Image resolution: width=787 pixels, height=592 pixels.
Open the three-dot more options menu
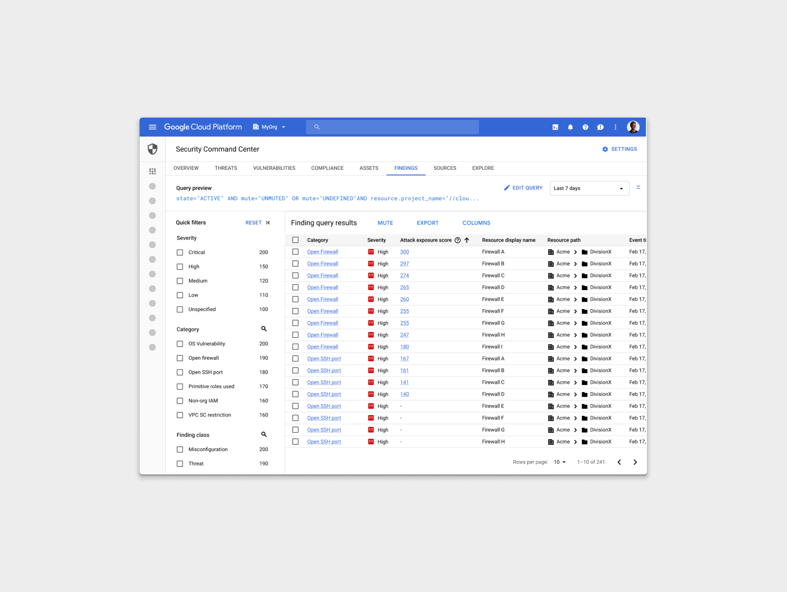click(615, 127)
